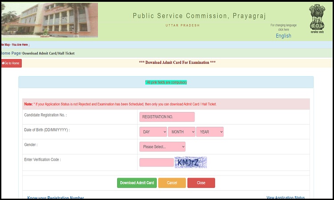Image resolution: width=334 pixels, height=200 pixels.
Task: Click the Gender field label
Action: [x=31, y=145]
